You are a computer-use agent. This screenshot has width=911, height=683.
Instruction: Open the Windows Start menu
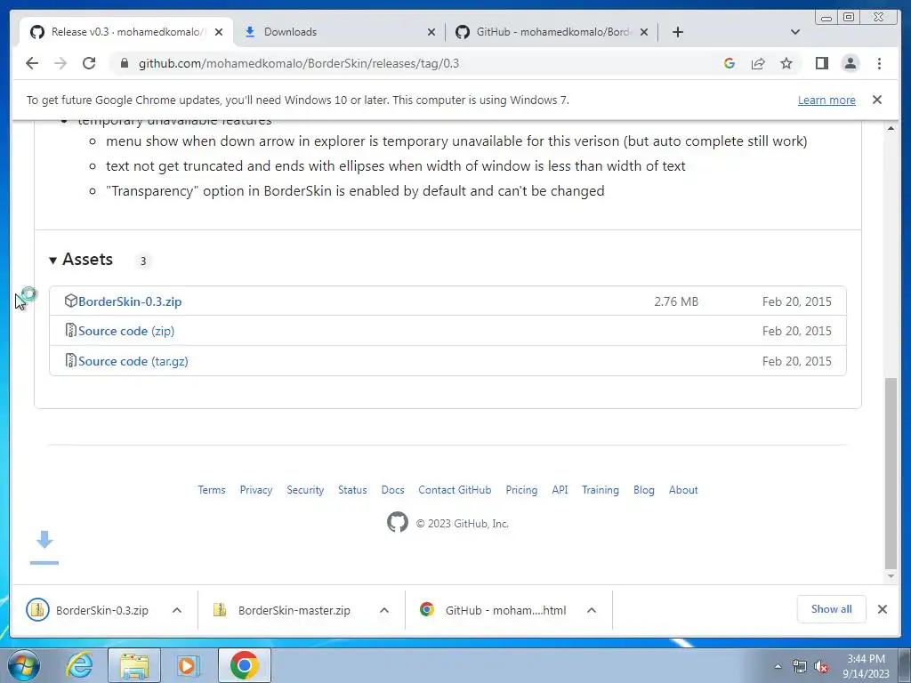(24, 665)
